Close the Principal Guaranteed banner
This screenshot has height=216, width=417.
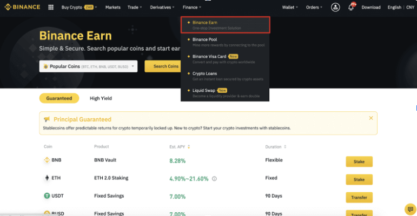[x=371, y=118]
